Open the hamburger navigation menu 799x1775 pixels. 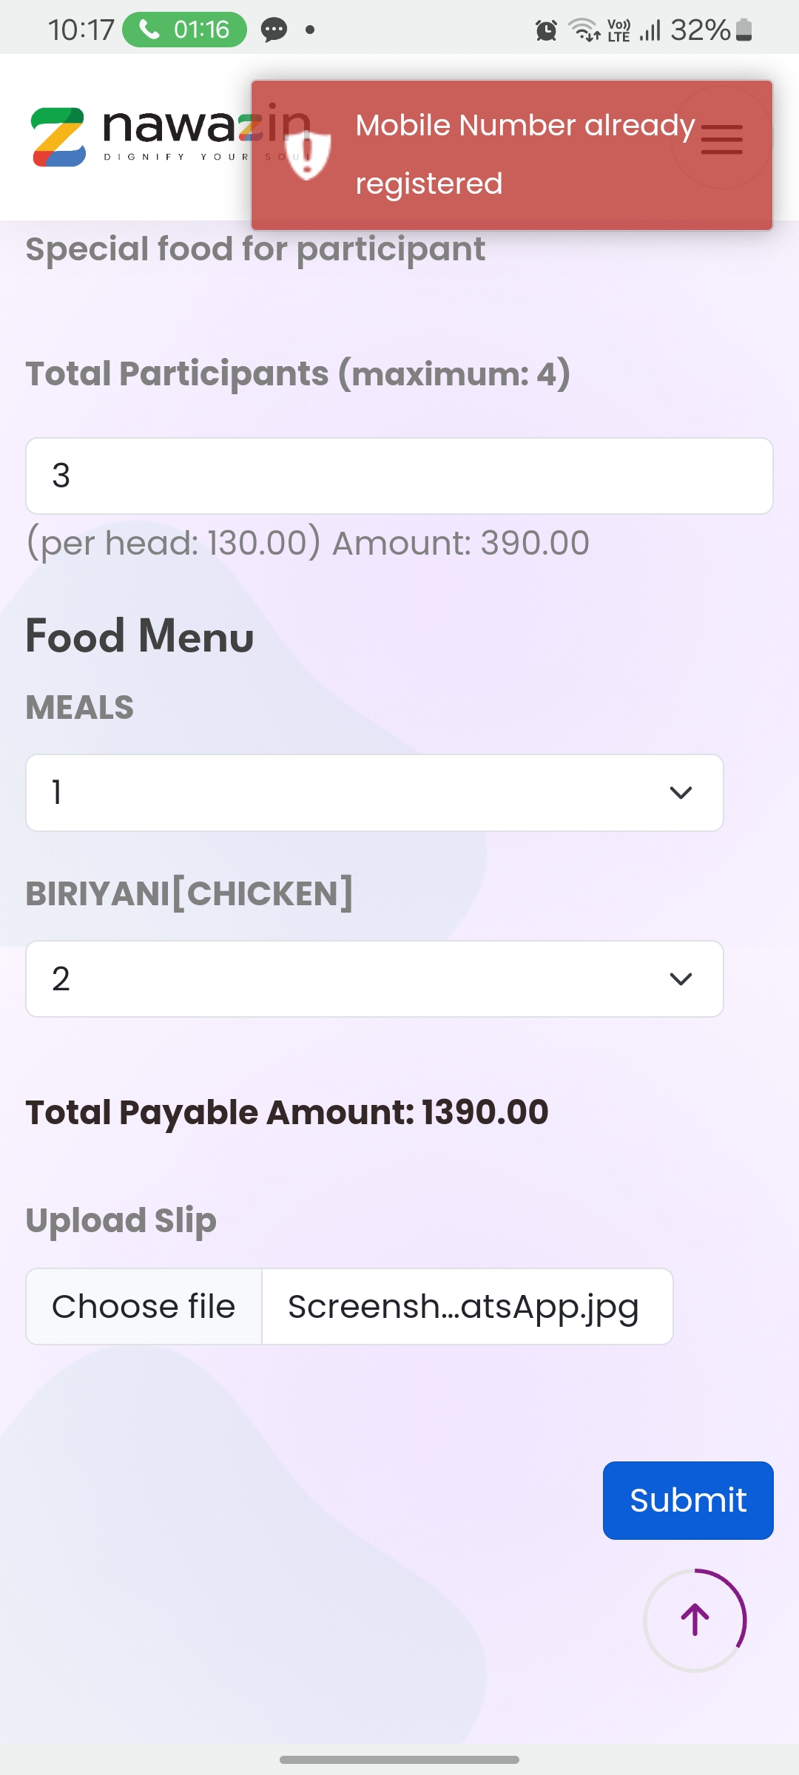(721, 139)
